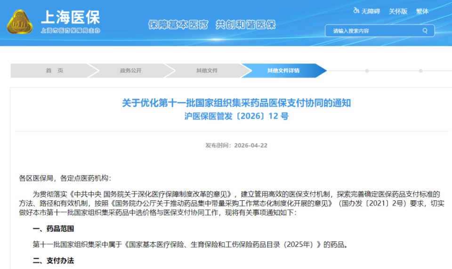This screenshot has width=452, height=269.
Task: Go to 首页 breadcrumb step
Action: [55, 71]
